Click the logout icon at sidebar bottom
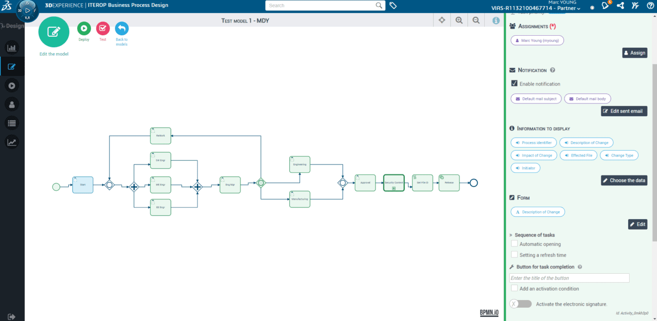Image resolution: width=657 pixels, height=321 pixels. pyautogui.click(x=12, y=316)
